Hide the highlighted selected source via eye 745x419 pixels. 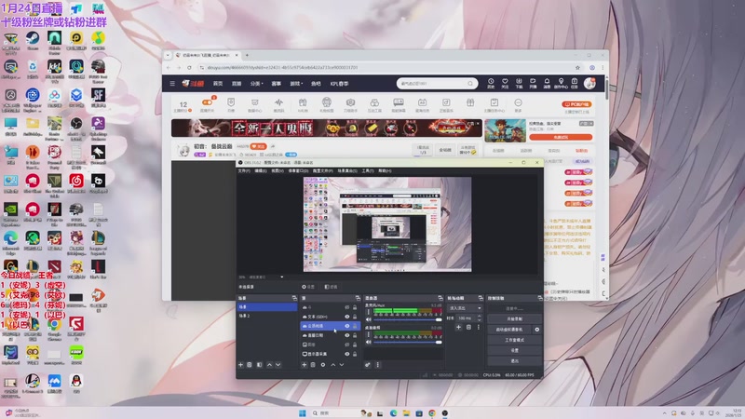point(347,326)
